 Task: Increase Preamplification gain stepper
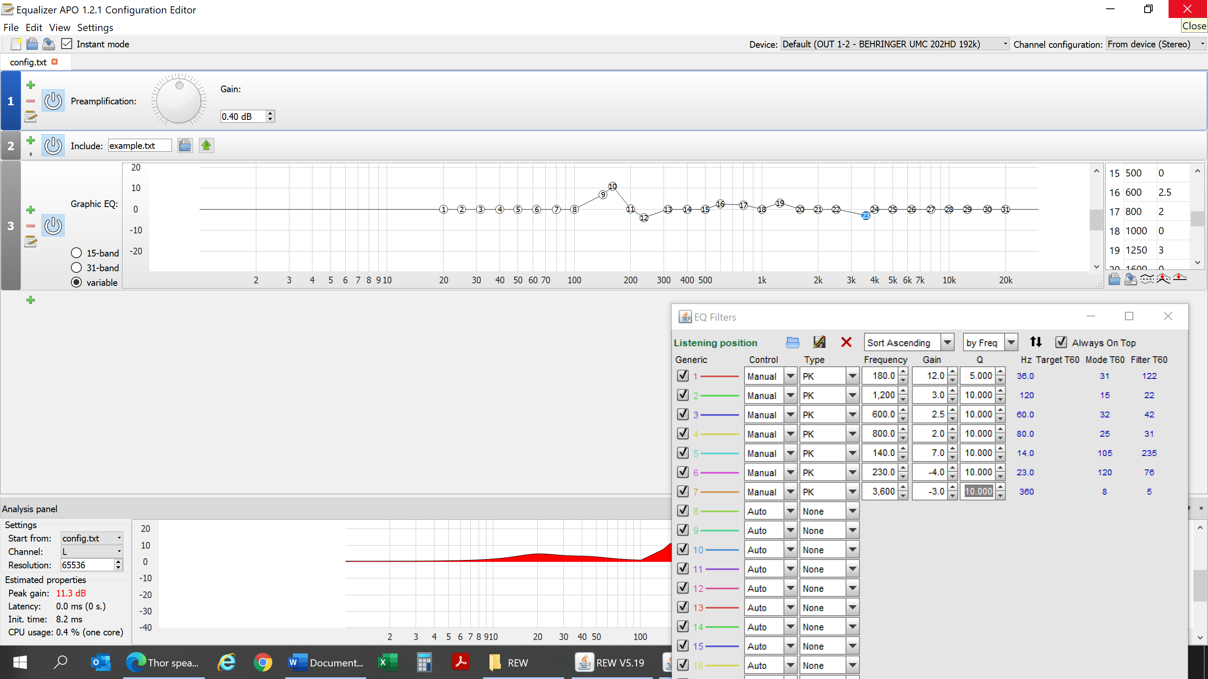(x=270, y=113)
